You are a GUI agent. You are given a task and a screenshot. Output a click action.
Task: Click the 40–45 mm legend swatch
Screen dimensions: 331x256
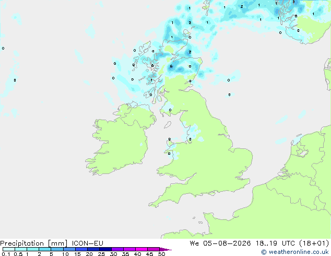pos(141,249)
